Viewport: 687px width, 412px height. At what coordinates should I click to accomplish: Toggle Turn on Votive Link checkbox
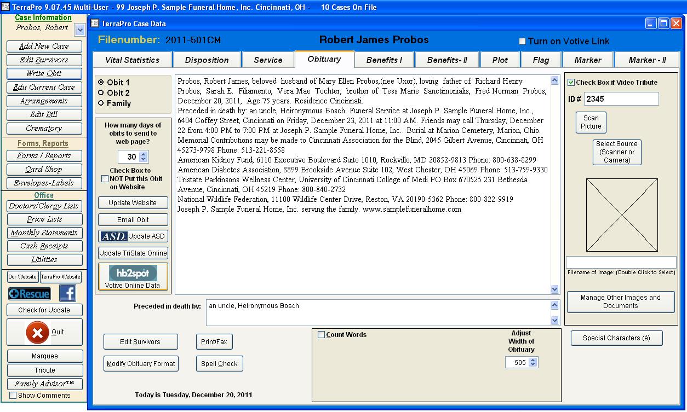coord(522,42)
